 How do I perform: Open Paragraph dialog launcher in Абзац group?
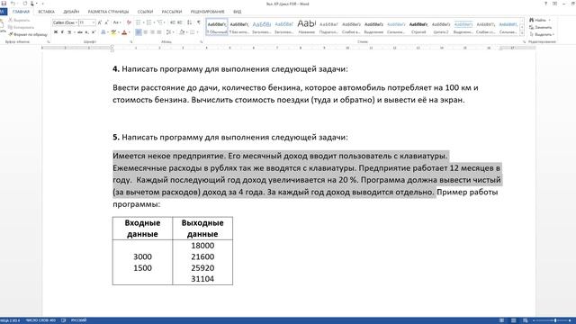202,42
